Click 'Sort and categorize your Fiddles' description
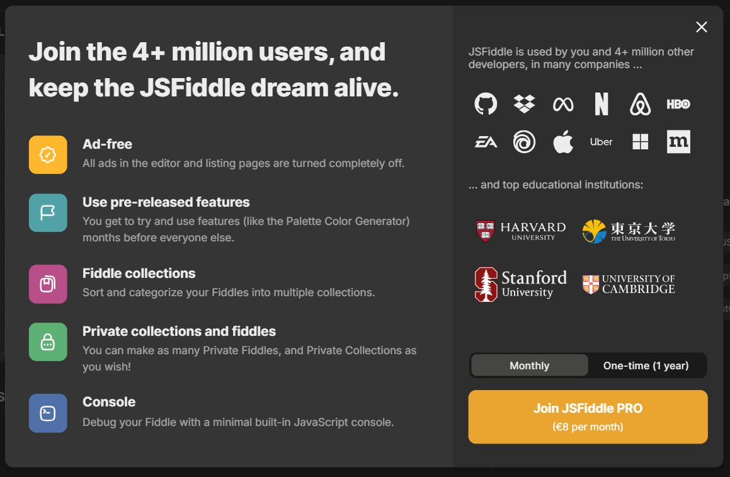 point(229,292)
